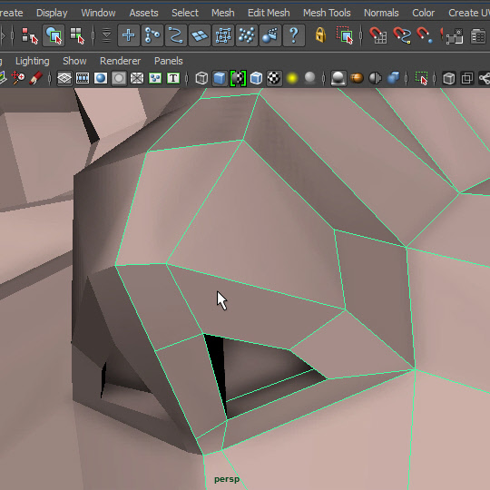Viewport: 490px width, 490px height.
Task: Click the miscellaneous question mark mask
Action: coord(294,35)
